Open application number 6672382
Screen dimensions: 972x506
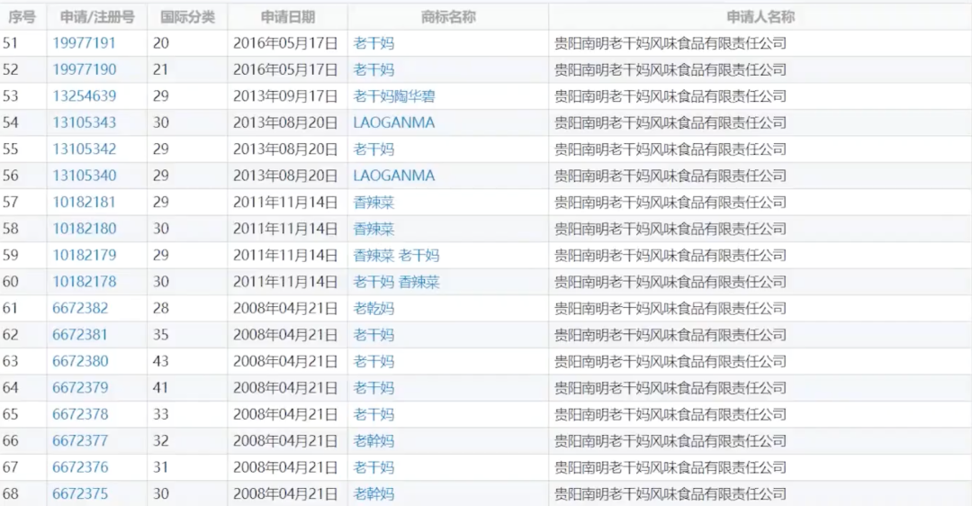[80, 308]
